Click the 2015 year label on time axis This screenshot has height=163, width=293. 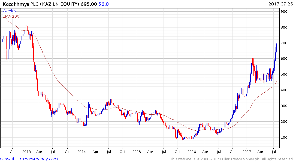pyautogui.click(x=136, y=152)
